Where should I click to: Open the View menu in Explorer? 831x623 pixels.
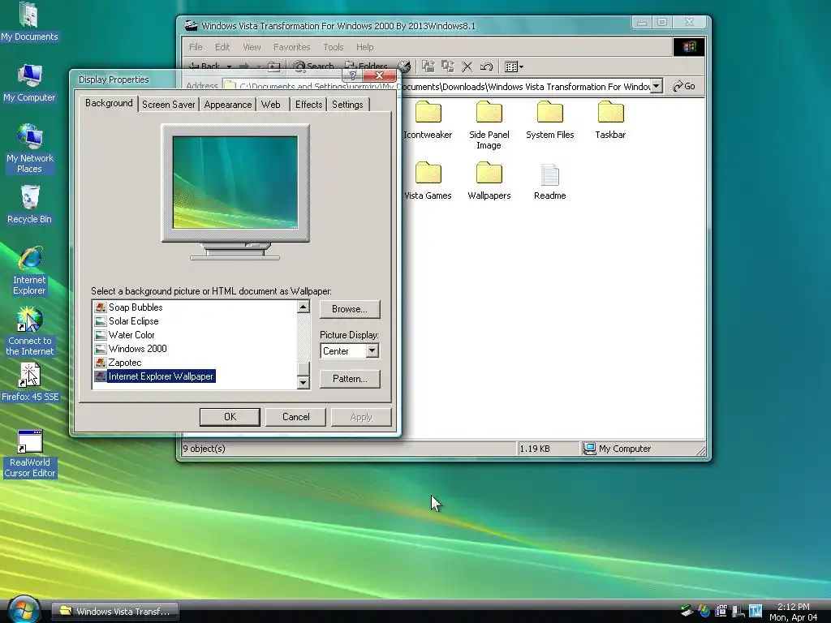252,47
